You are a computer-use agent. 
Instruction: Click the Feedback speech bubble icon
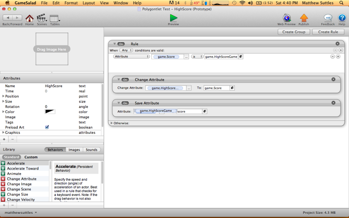click(x=328, y=18)
